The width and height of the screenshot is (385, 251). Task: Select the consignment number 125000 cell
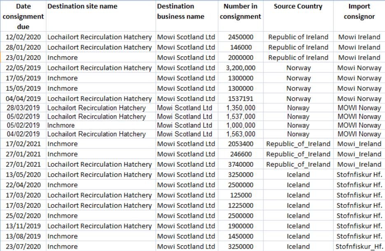click(240, 195)
